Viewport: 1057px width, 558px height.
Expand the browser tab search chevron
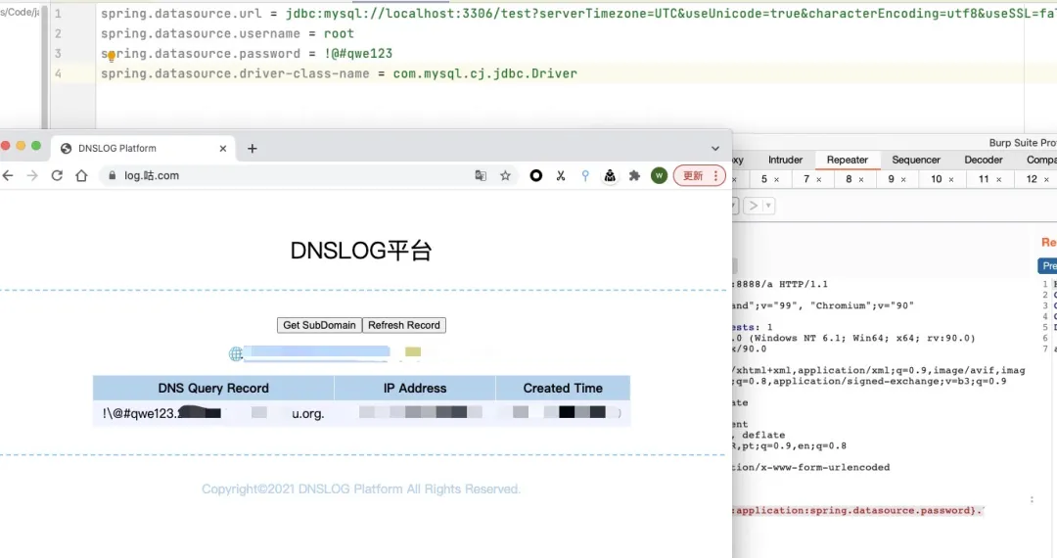pyautogui.click(x=715, y=149)
